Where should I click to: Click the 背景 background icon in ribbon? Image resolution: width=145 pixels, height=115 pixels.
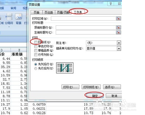coord(18,19)
